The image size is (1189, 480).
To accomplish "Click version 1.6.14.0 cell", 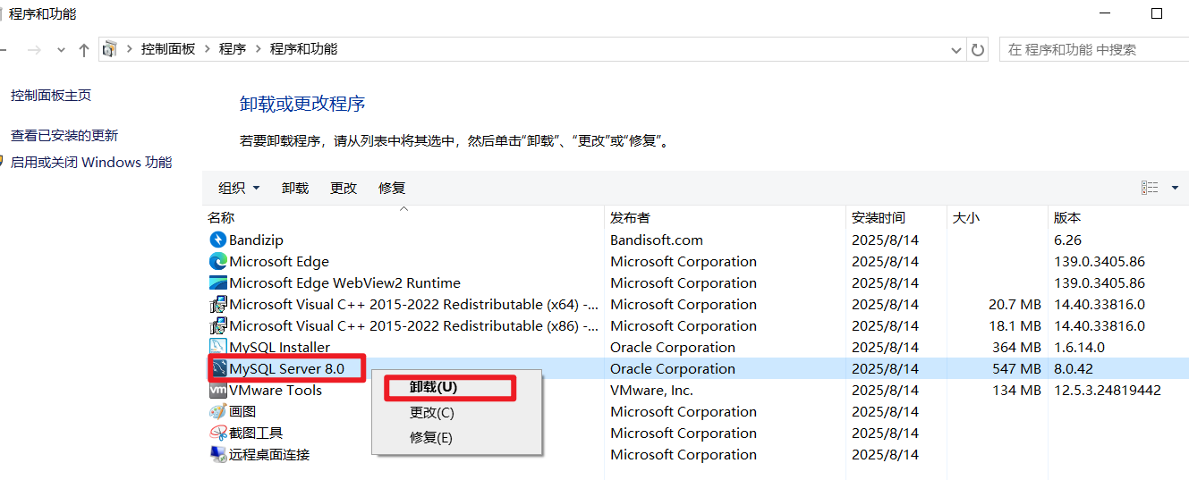I will pos(1079,347).
